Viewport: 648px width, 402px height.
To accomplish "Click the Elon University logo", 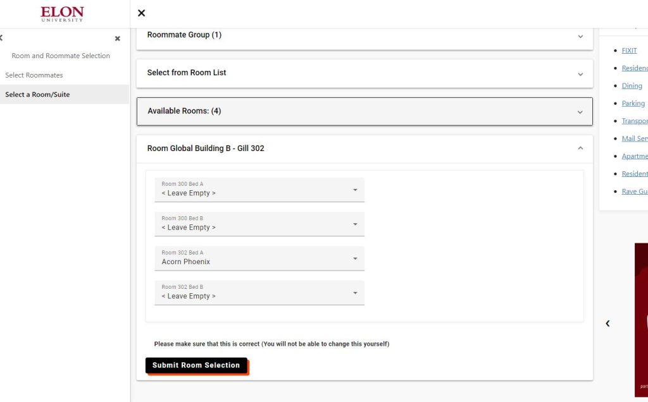I will coord(61,13).
